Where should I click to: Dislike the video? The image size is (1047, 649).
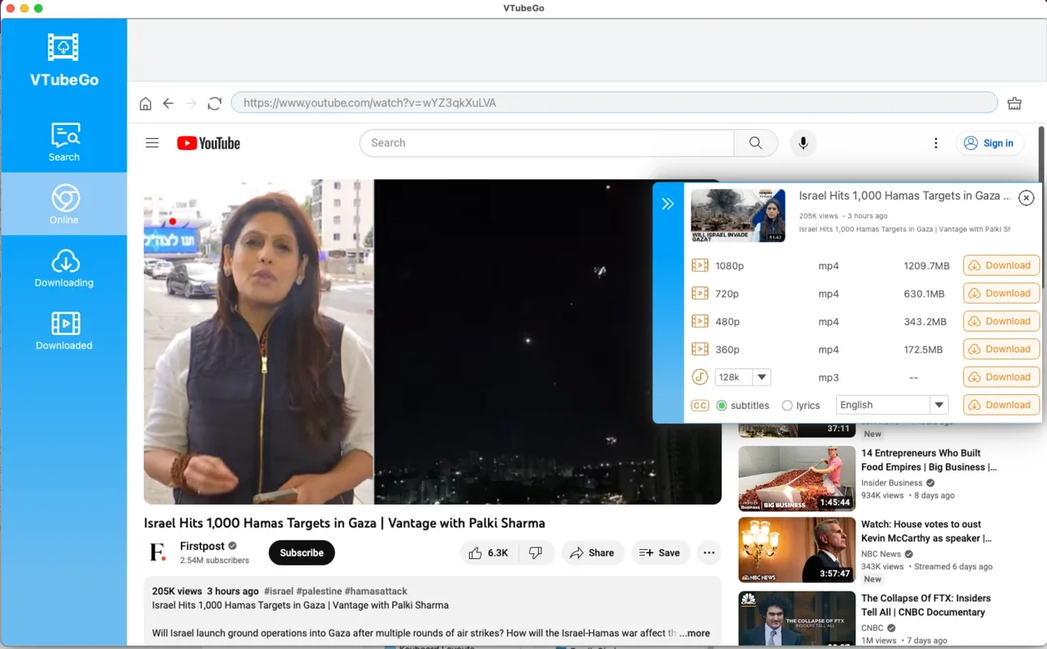(536, 552)
